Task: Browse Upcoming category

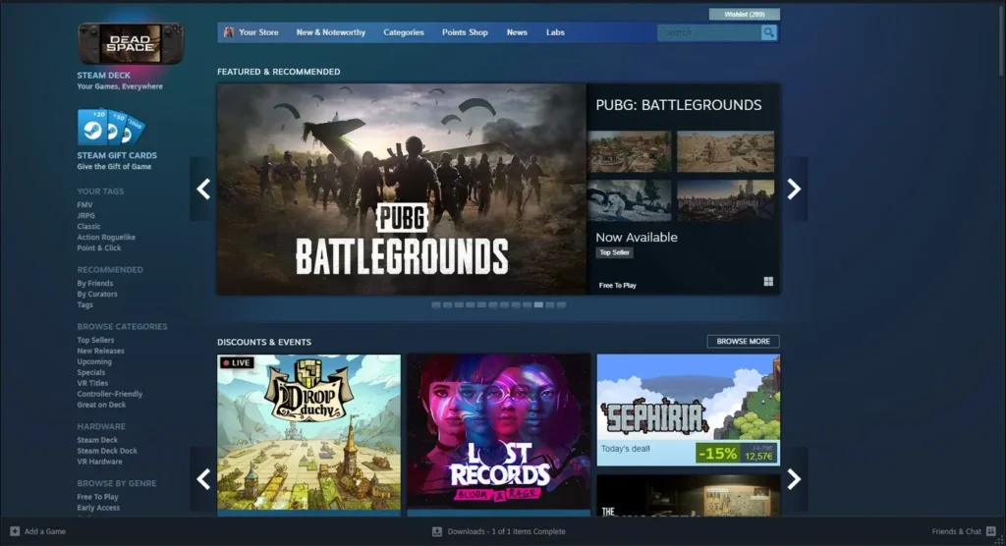Action: point(94,361)
